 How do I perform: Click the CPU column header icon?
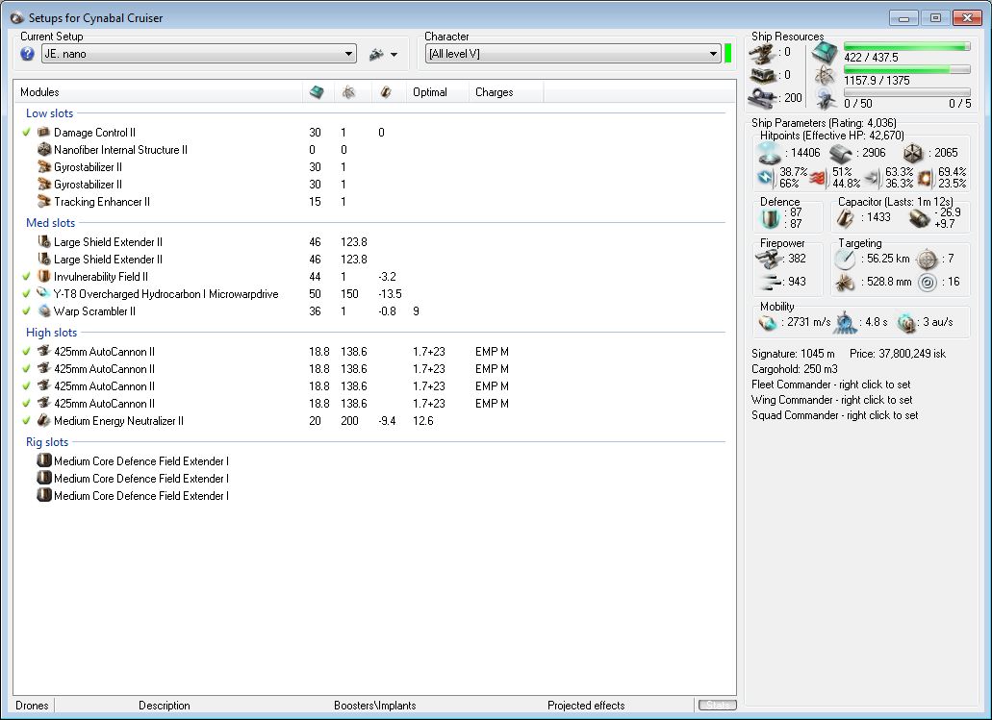tap(317, 92)
